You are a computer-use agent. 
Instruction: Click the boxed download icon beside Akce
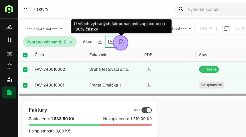[x=110, y=42]
